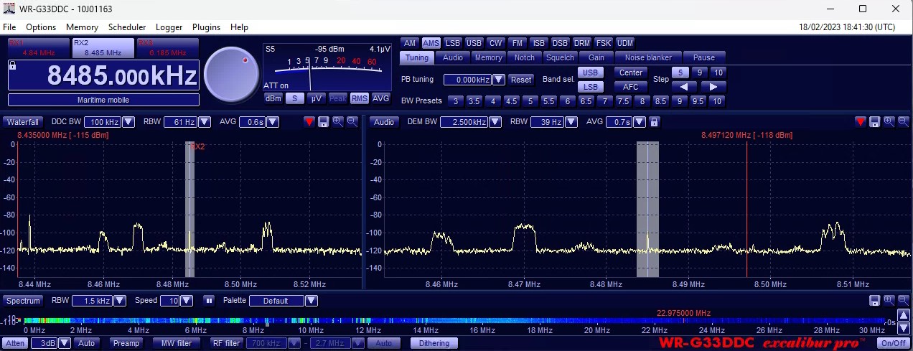Click the save icon in the Waterfall panel

[323, 122]
